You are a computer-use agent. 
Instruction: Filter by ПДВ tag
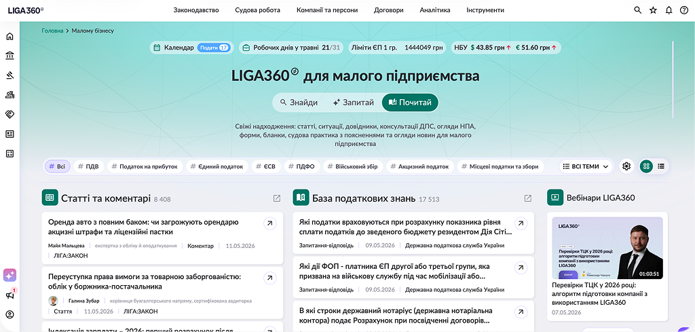(x=89, y=166)
